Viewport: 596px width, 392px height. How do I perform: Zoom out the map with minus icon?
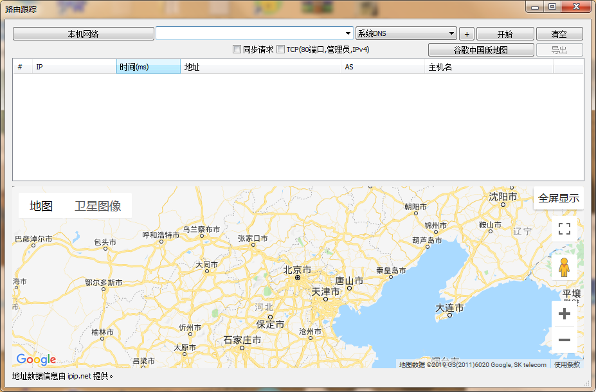point(564,340)
